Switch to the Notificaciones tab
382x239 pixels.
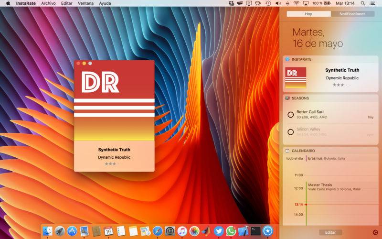[352, 14]
